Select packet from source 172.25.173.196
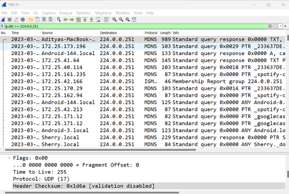 pos(143,46)
